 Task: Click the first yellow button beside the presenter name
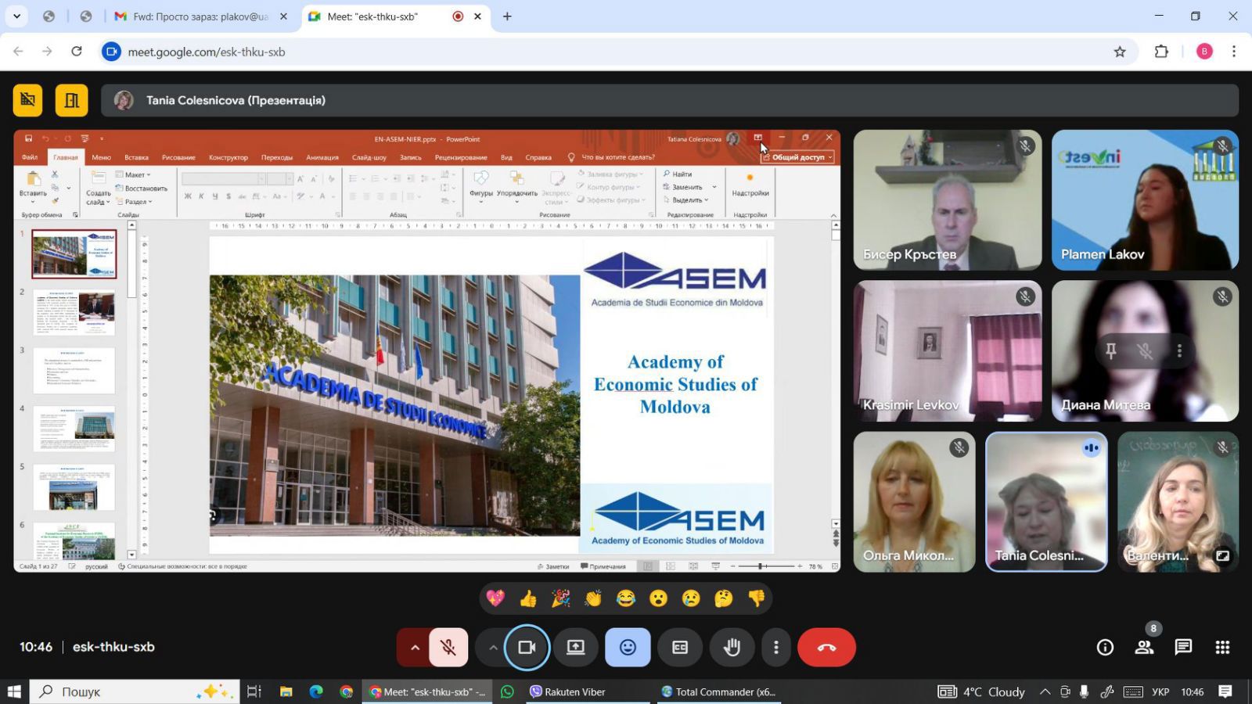[28, 100]
